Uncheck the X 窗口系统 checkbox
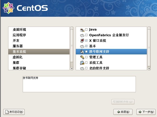This screenshot has height=117, width=157. point(86,41)
